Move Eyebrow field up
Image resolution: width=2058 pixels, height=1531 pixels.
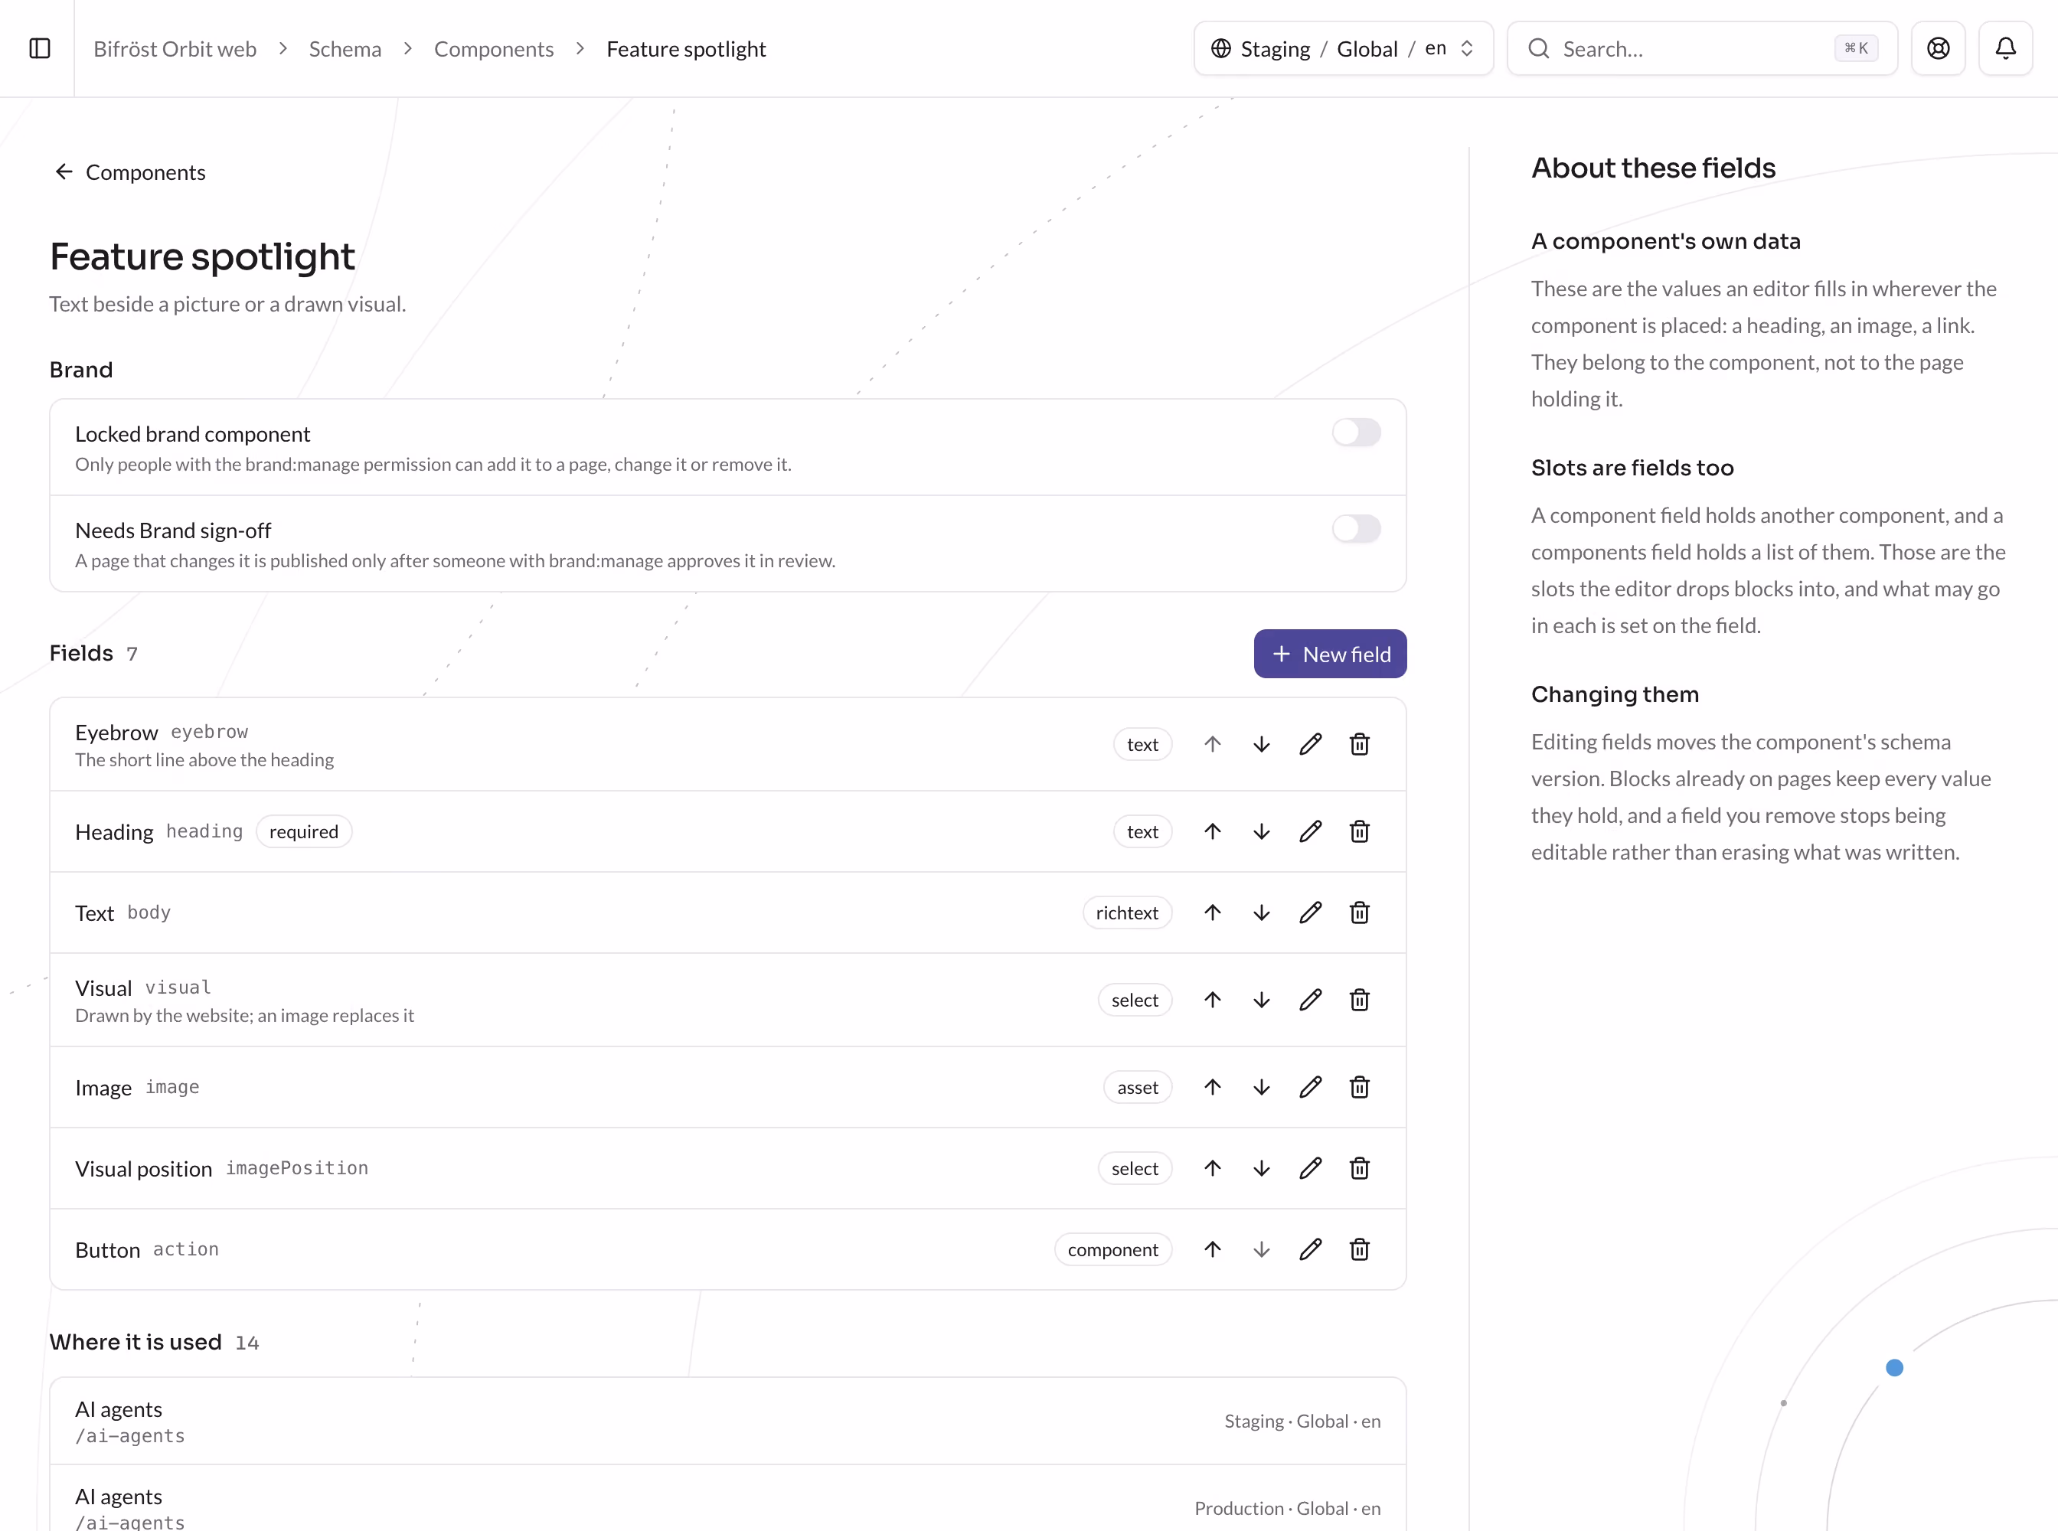point(1212,744)
